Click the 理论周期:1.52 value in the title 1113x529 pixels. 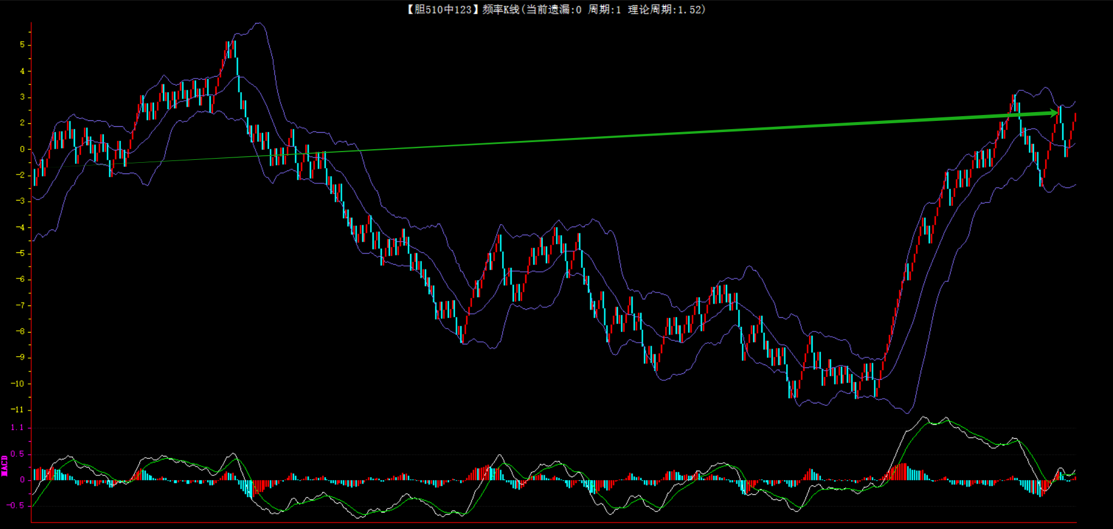666,9
